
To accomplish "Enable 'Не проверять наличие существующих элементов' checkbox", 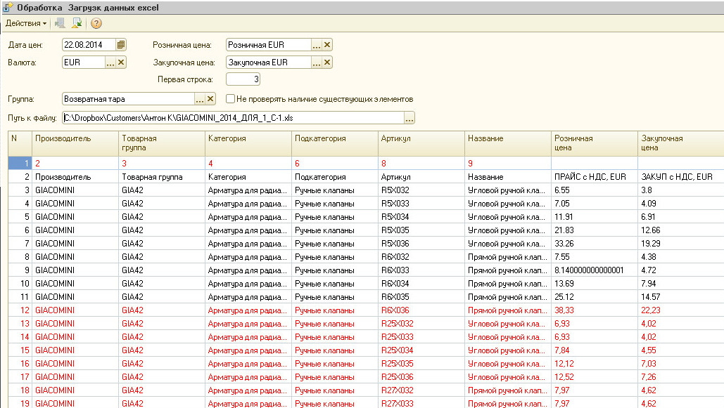I will click(x=230, y=99).
